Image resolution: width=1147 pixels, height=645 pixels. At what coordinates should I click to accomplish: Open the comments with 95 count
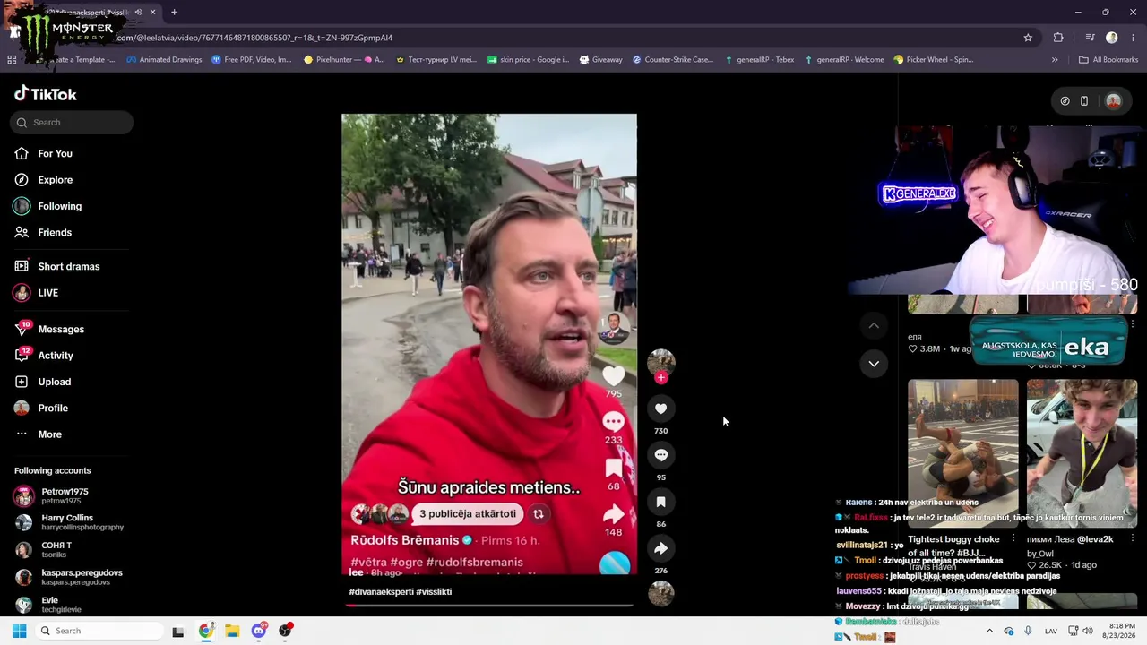pyautogui.click(x=660, y=455)
